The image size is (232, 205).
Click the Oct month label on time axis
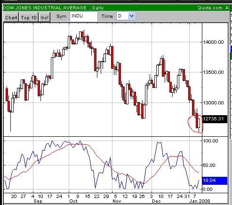[x=73, y=201]
